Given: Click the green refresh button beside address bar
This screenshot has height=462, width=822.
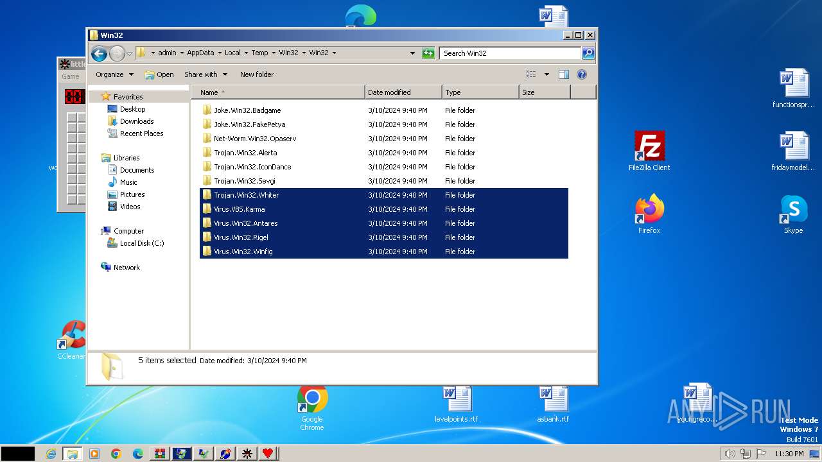Looking at the screenshot, I should [428, 53].
